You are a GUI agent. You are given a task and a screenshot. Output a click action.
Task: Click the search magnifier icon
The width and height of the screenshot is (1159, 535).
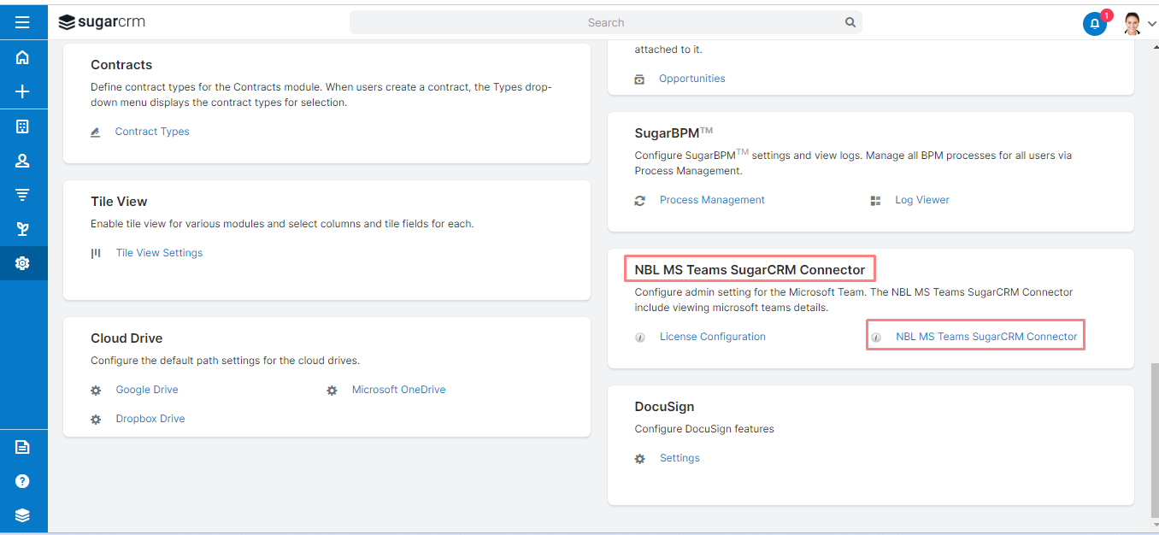coord(850,22)
